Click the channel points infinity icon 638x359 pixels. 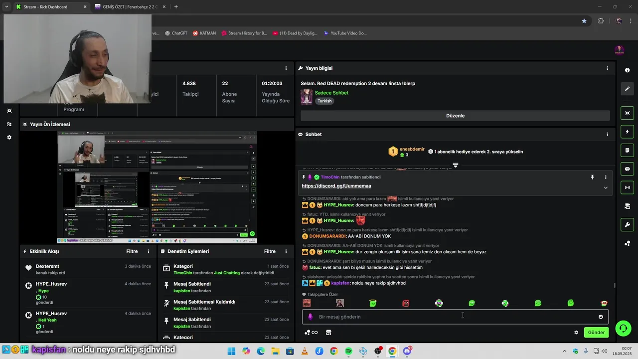[311, 333]
